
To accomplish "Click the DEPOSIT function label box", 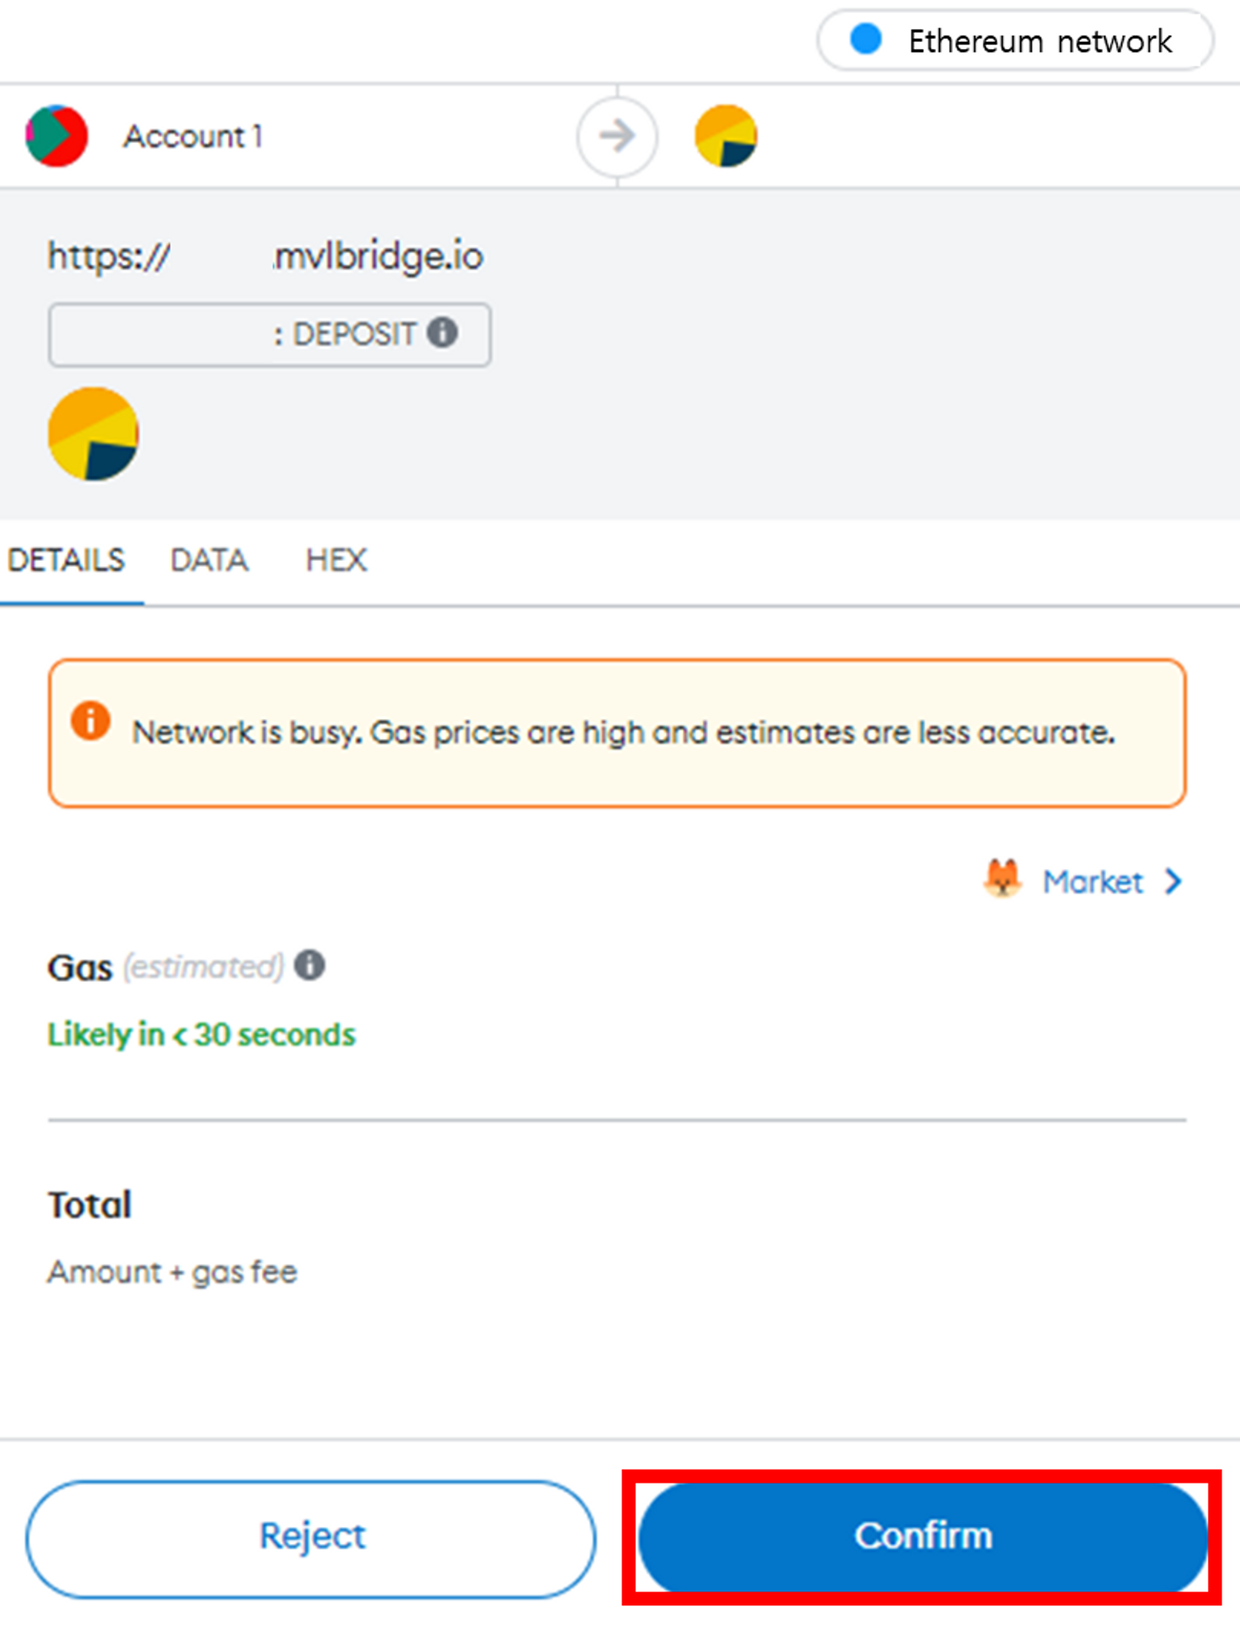I will [x=270, y=334].
